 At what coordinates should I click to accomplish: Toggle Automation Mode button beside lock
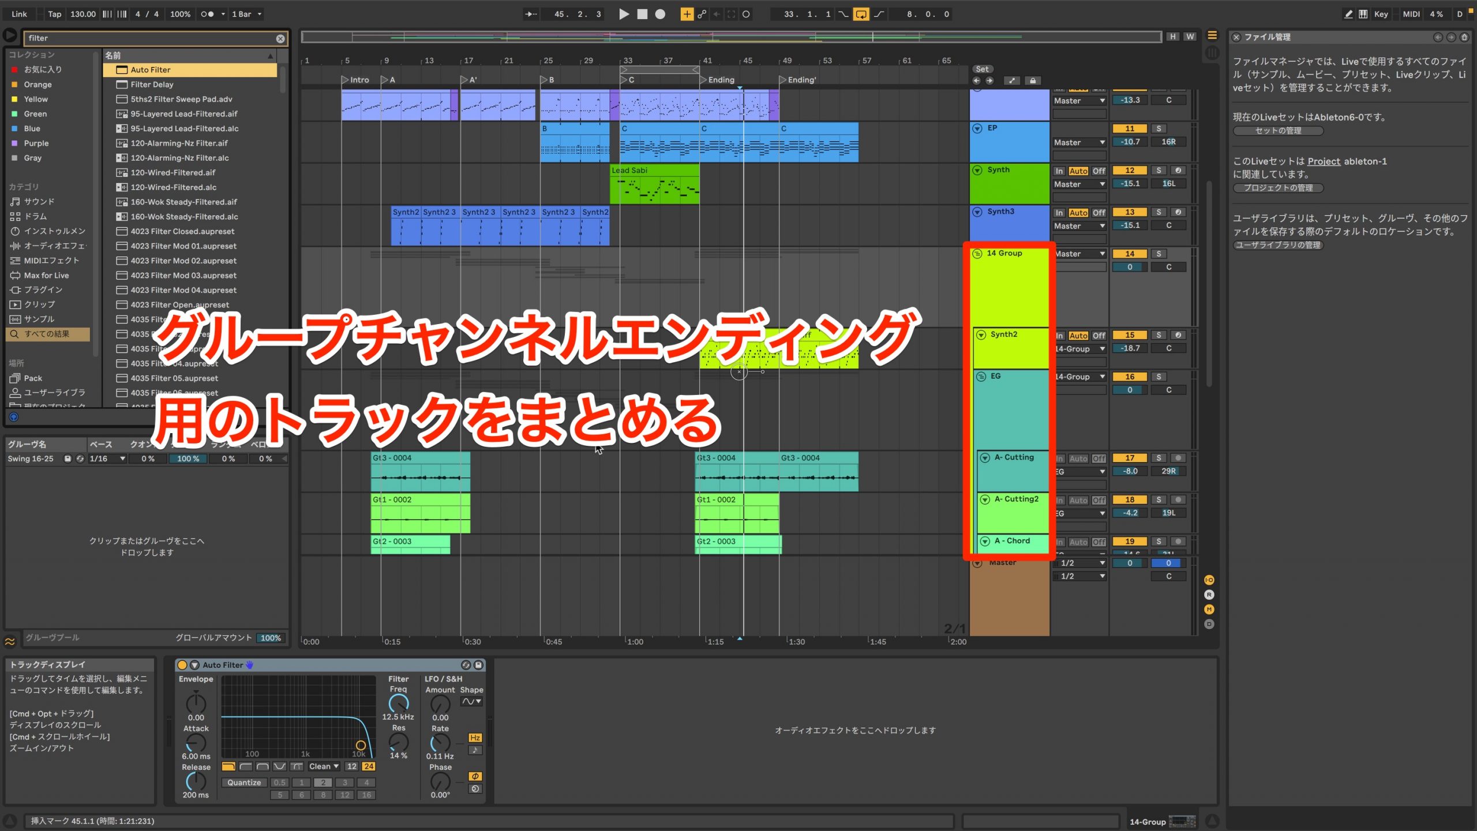point(1011,81)
